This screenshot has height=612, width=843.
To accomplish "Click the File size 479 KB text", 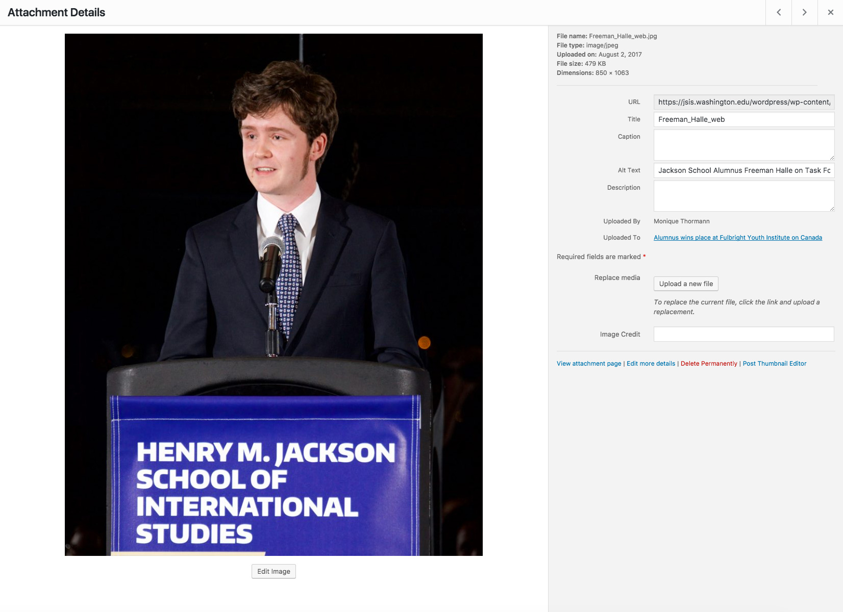I will (581, 64).
